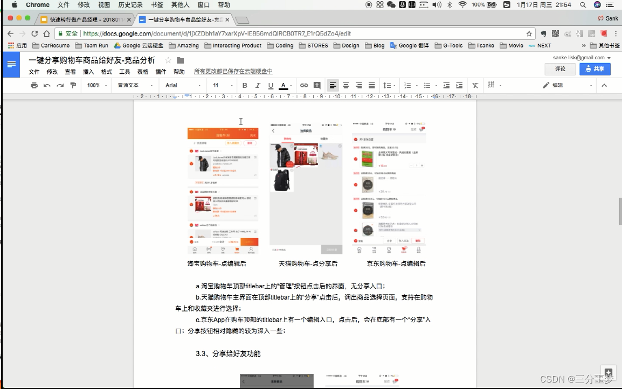
Task: Switch to 快速转行做产品经理 browser tab
Action: [x=86, y=19]
